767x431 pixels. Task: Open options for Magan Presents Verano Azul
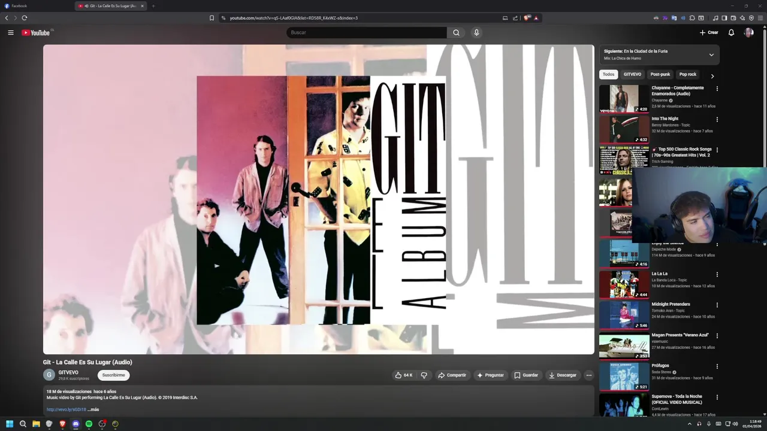[x=717, y=335]
